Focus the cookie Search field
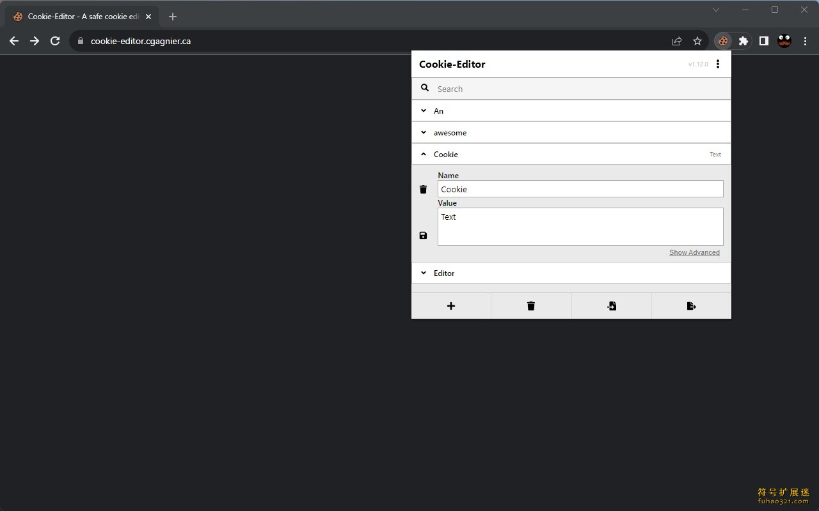The height and width of the screenshot is (511, 819). click(x=571, y=89)
